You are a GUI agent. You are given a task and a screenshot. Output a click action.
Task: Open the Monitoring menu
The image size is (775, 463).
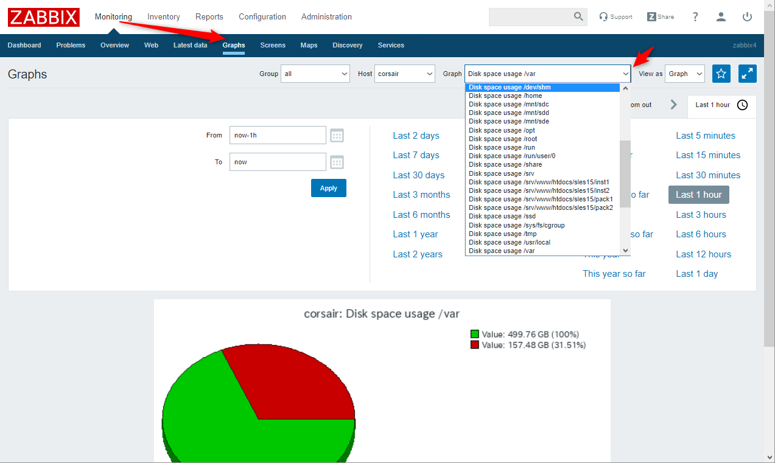coord(113,16)
